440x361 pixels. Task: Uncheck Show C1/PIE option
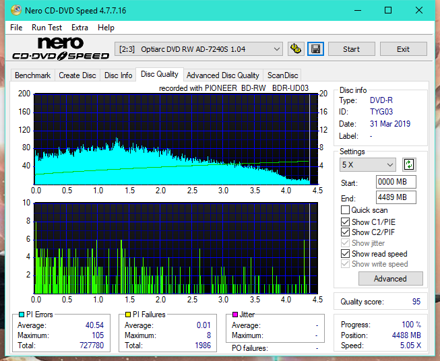(346, 222)
